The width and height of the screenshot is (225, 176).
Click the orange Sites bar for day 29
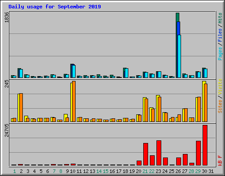[x=199, y=109]
